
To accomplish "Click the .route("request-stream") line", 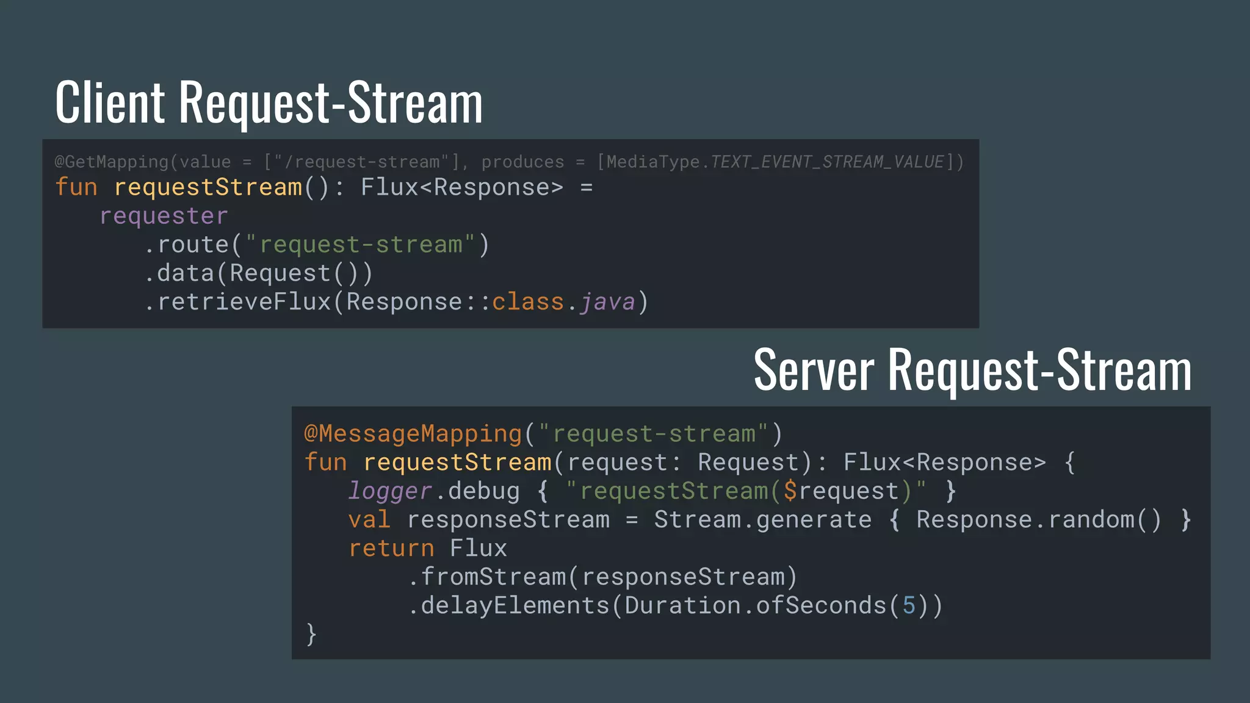I will click(x=317, y=245).
